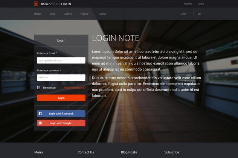Focus the password input field
This screenshot has width=238, height=158.
pos(61,78)
